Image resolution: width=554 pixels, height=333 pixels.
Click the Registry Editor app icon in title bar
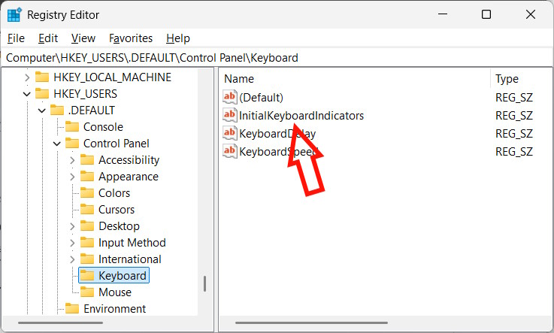point(14,15)
